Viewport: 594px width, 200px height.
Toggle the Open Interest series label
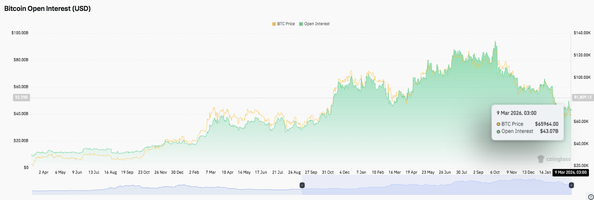click(317, 24)
